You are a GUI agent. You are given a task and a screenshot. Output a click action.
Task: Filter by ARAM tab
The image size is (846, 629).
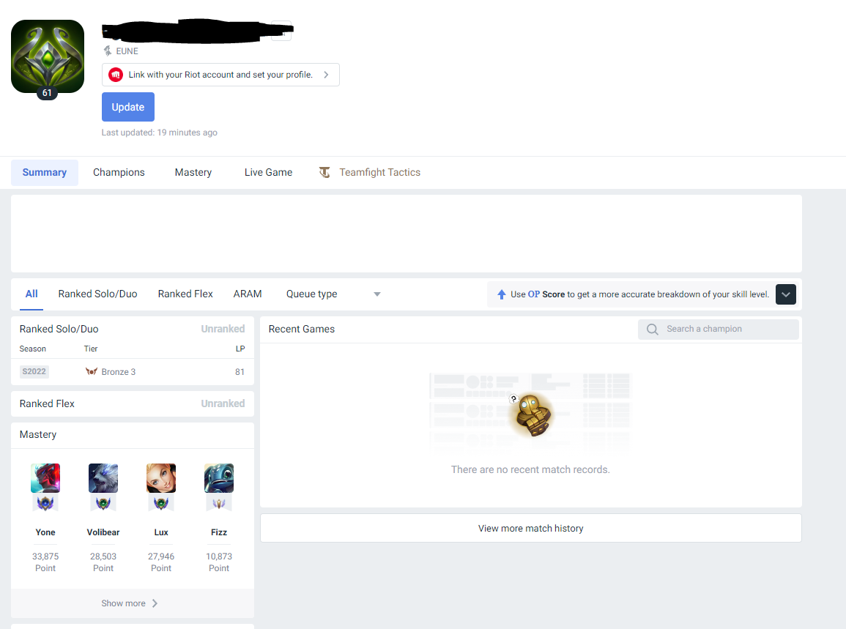(x=247, y=294)
